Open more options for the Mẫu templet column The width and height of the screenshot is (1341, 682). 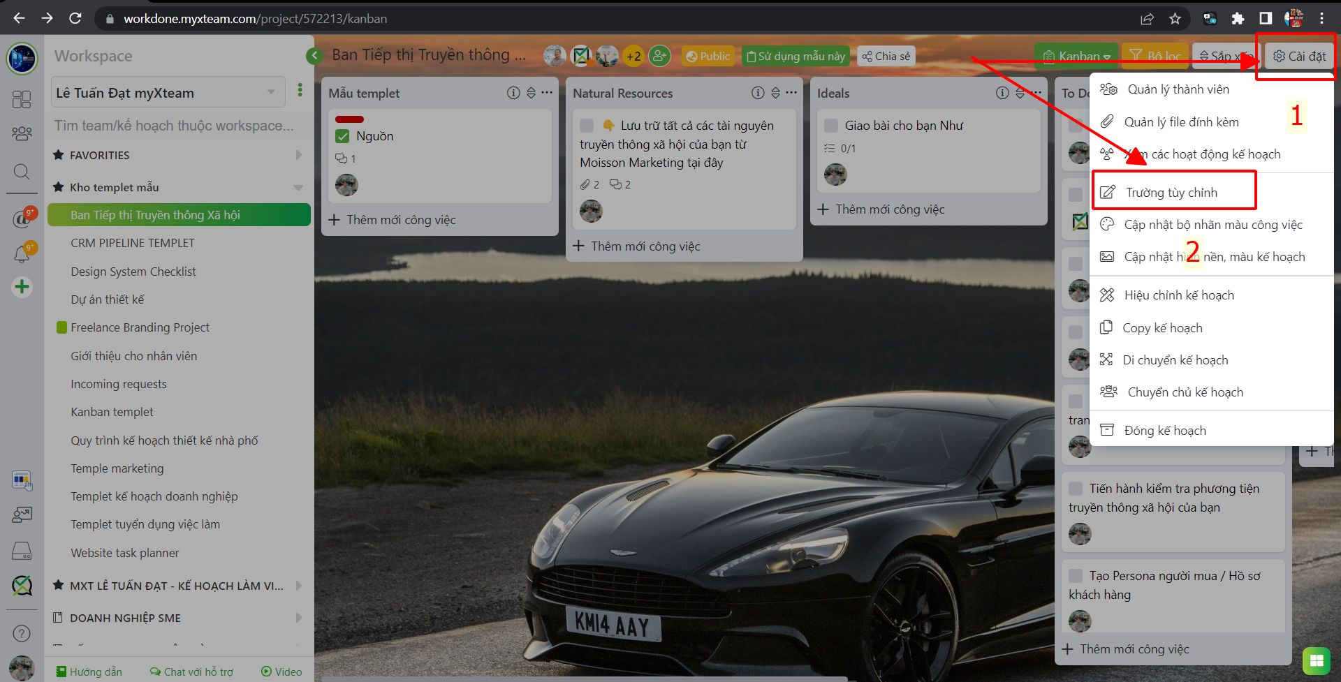[547, 93]
